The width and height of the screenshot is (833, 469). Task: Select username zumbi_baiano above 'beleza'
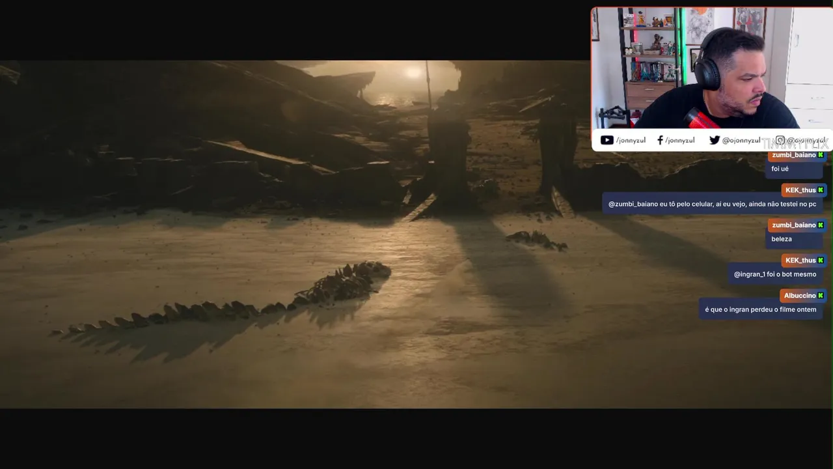coord(794,225)
